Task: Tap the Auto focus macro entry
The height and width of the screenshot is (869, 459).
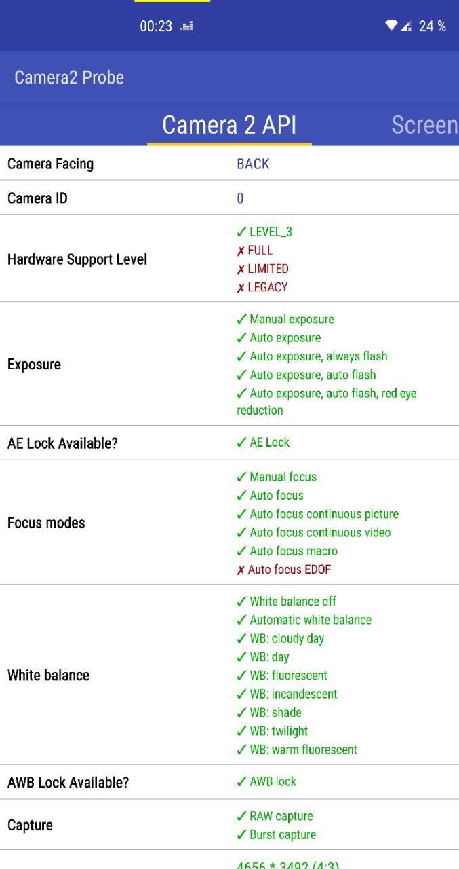Action: tap(294, 551)
